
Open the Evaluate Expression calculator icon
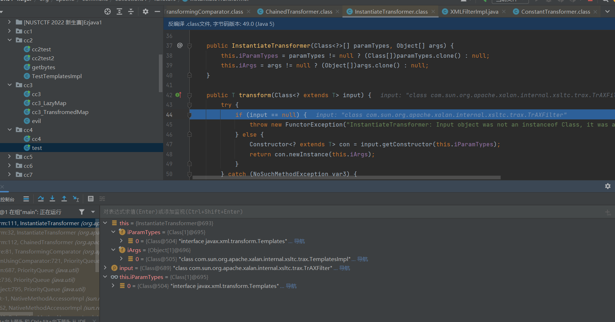click(91, 199)
